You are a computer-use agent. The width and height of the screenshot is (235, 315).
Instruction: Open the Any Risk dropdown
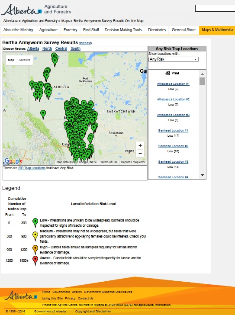coord(174,59)
